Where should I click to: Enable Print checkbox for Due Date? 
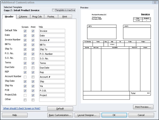pyautogui.click(x=33, y=68)
